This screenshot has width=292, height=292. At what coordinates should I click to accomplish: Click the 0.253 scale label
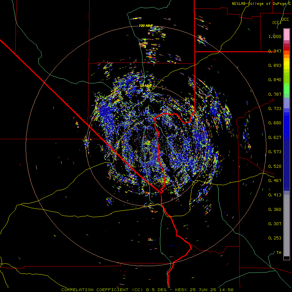click(275, 238)
